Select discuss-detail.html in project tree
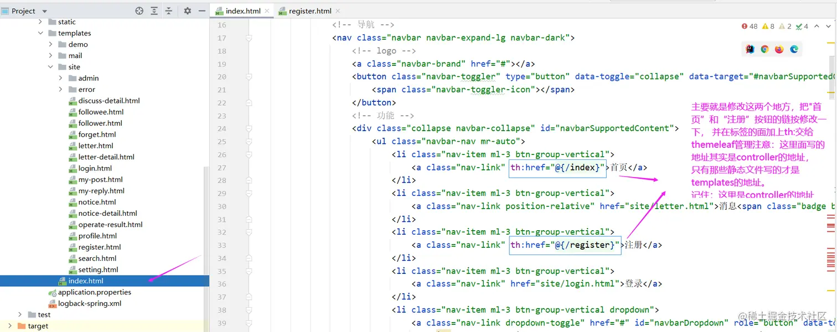837x332 pixels. pyautogui.click(x=104, y=101)
